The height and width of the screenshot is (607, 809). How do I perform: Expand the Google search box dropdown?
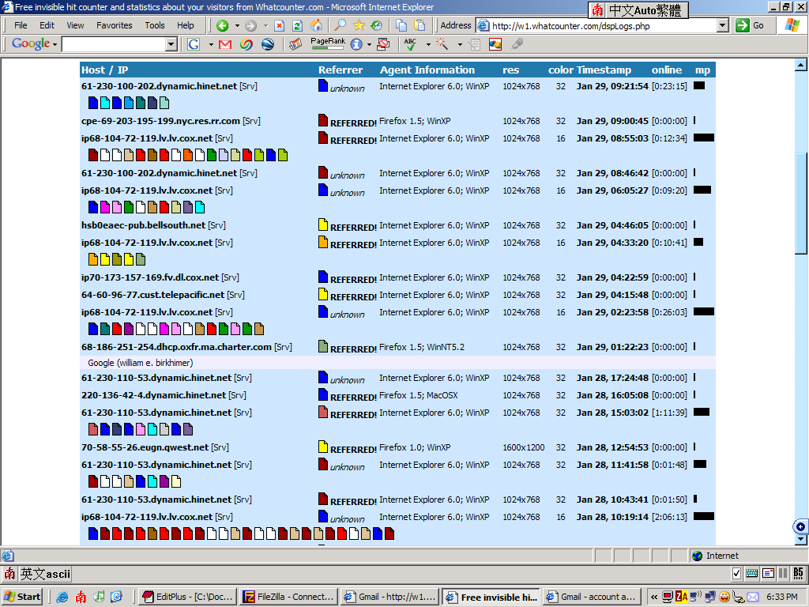pos(171,44)
